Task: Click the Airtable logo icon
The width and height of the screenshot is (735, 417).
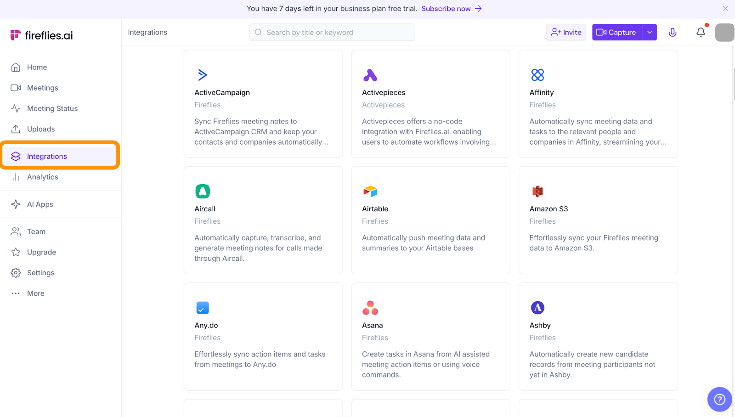Action: tap(370, 191)
